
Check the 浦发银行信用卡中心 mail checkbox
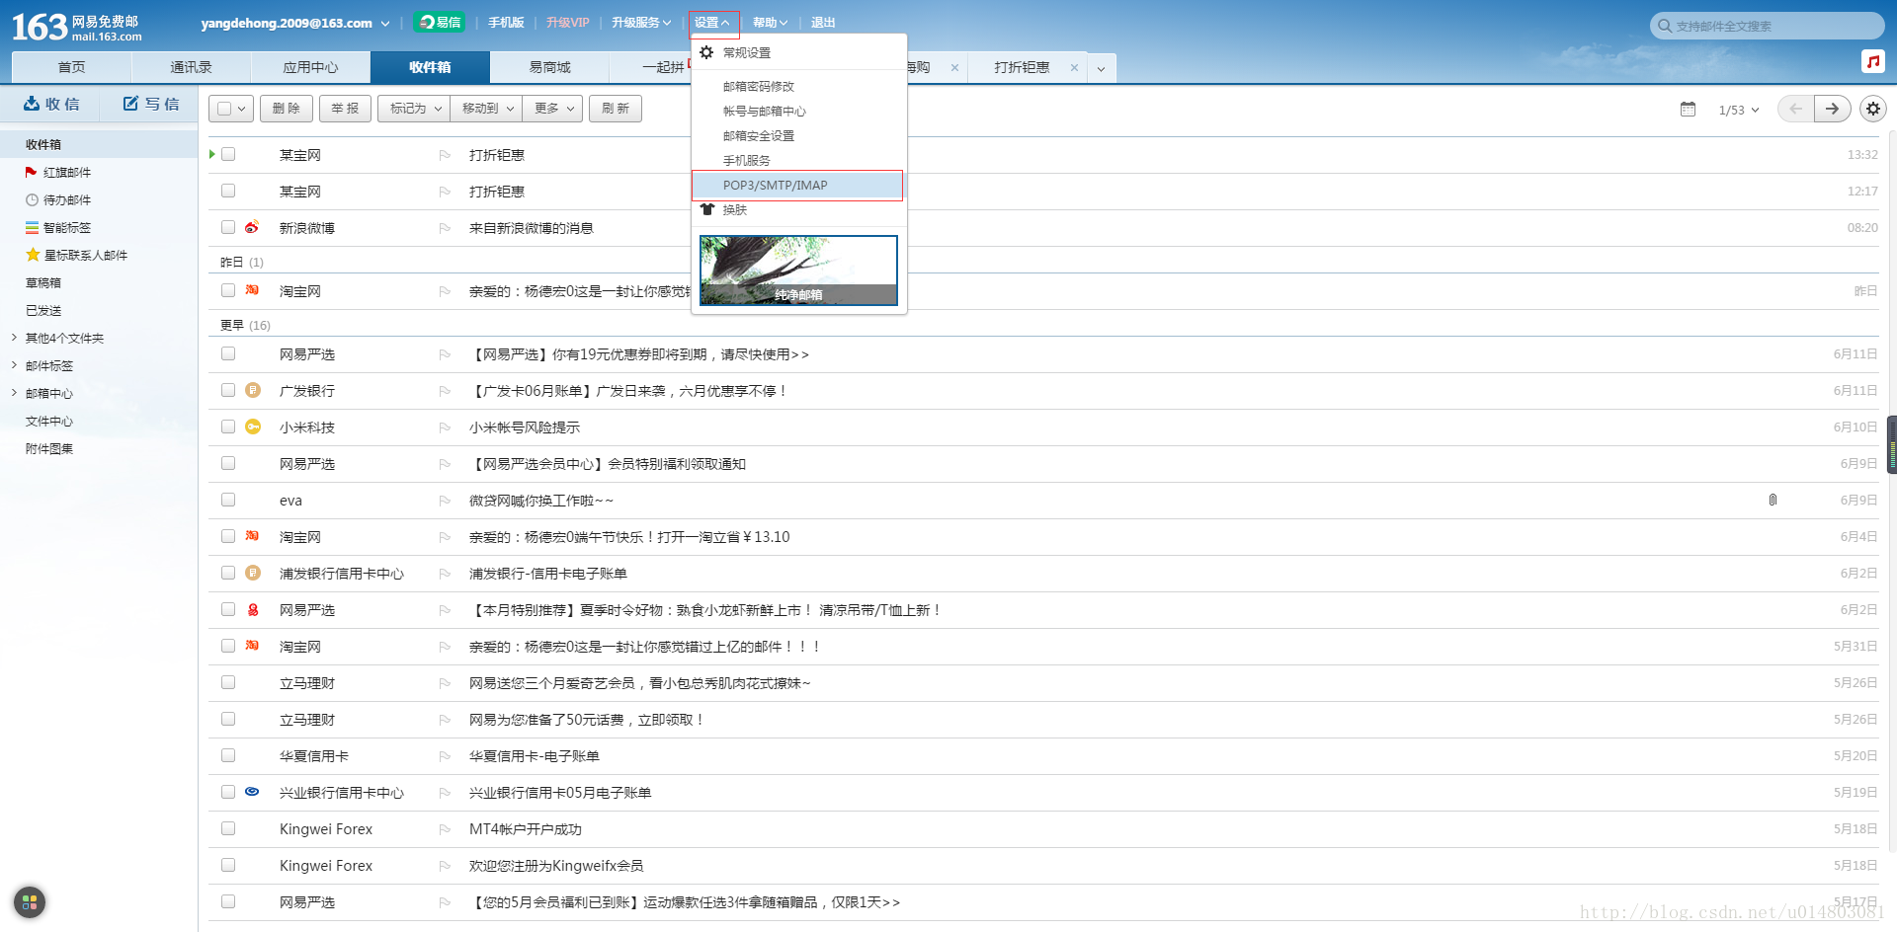(228, 573)
